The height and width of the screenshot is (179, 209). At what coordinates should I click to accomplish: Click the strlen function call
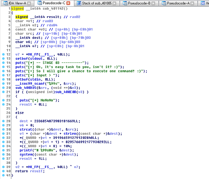pyautogui.click(x=70, y=134)
